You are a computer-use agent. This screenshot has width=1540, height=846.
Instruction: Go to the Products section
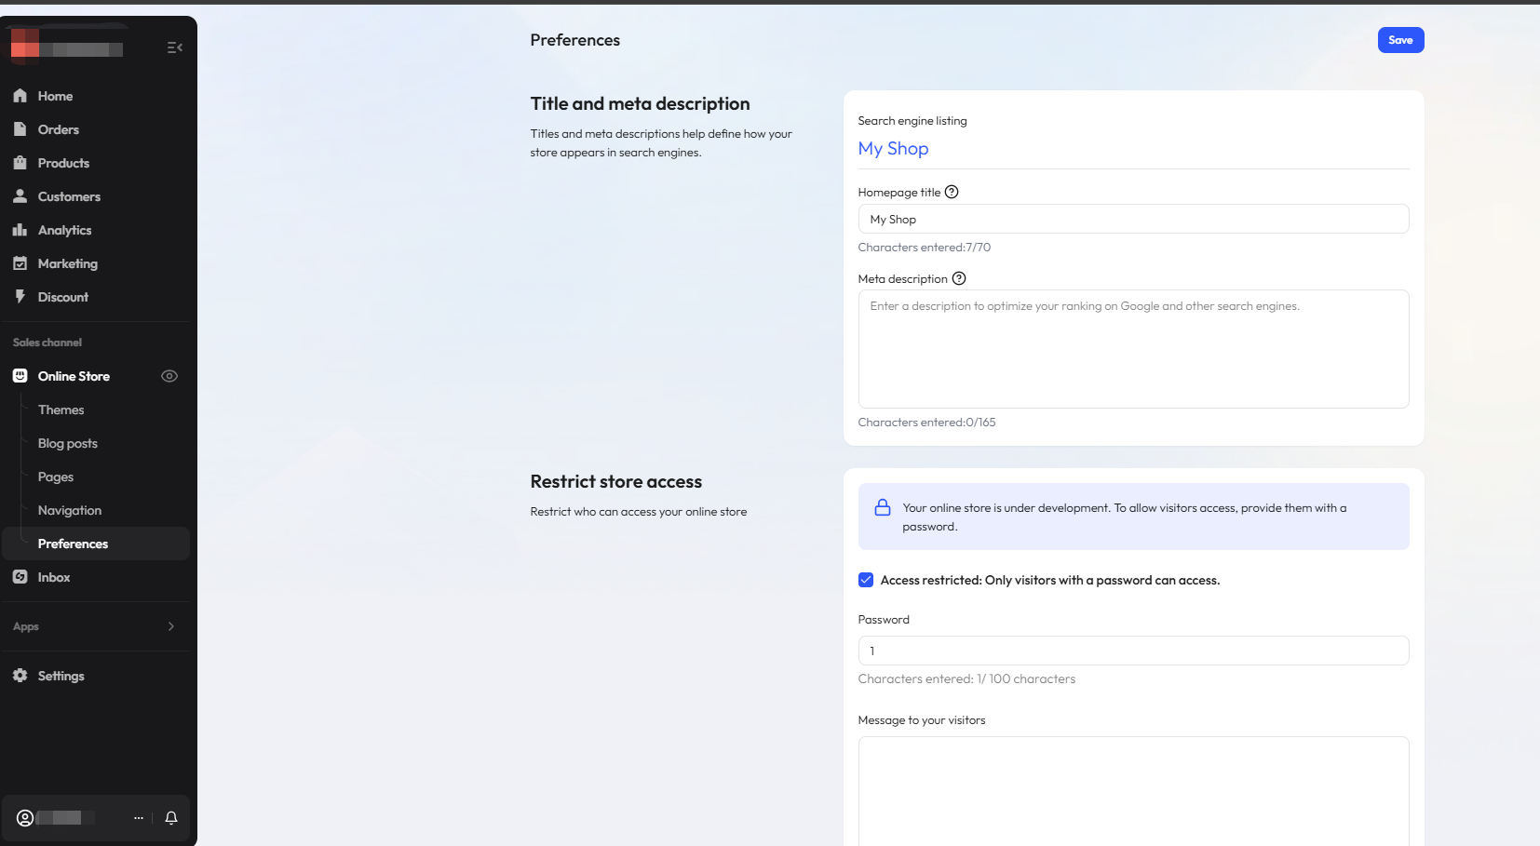coord(96,163)
